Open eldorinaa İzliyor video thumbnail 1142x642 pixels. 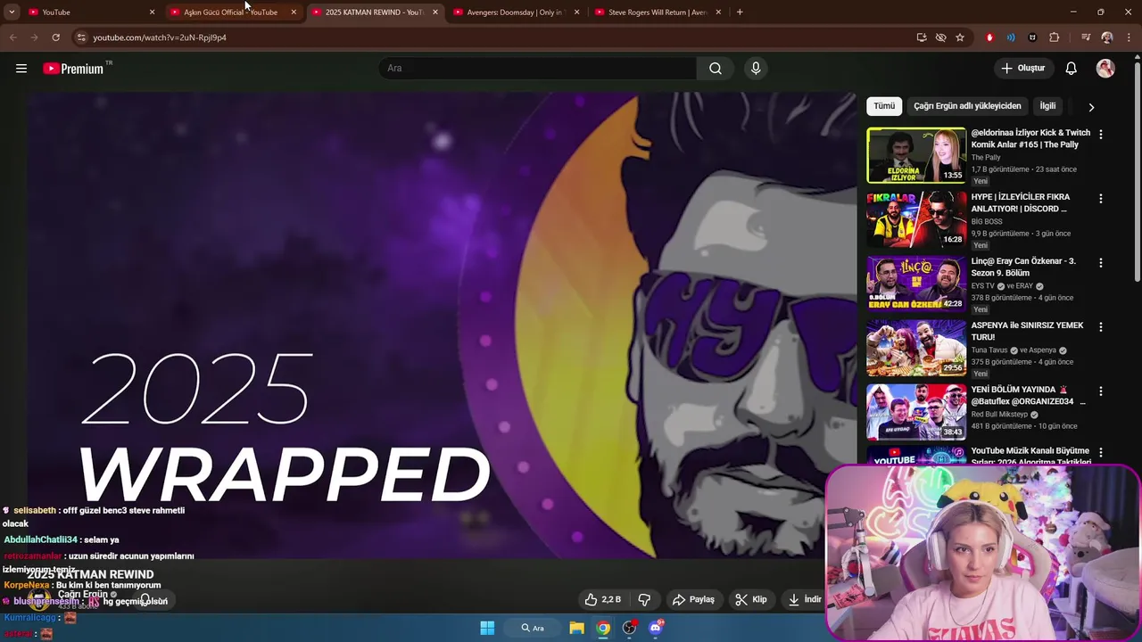click(916, 155)
